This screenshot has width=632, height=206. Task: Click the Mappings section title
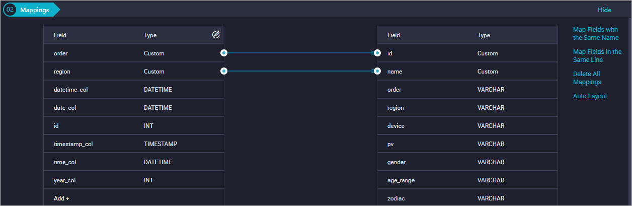pyautogui.click(x=34, y=10)
